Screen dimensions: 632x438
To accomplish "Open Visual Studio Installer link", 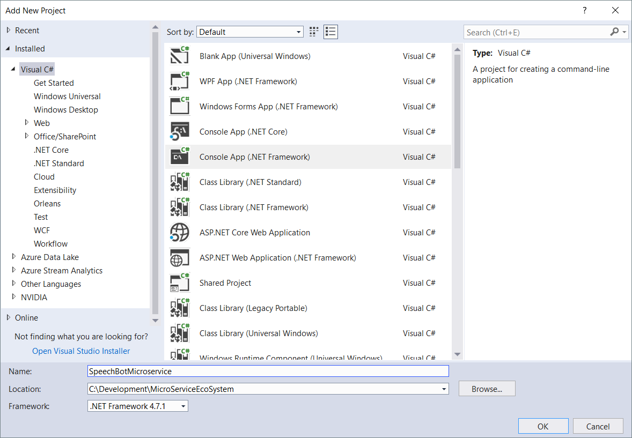I will (81, 351).
